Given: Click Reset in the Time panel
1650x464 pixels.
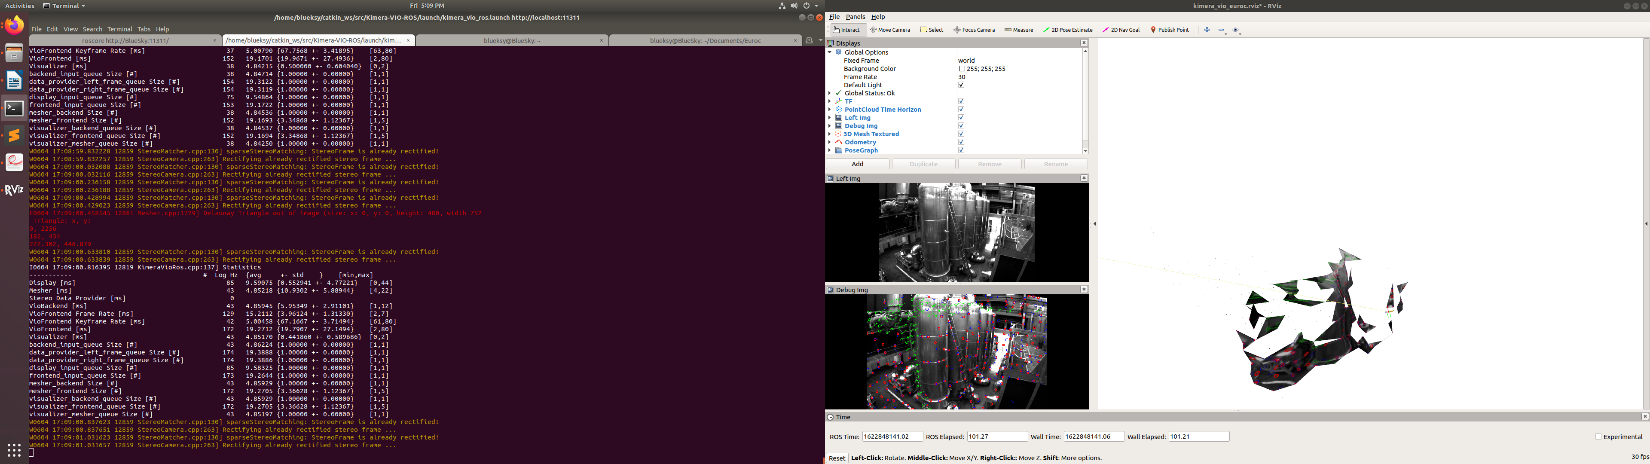Looking at the screenshot, I should pyautogui.click(x=837, y=458).
